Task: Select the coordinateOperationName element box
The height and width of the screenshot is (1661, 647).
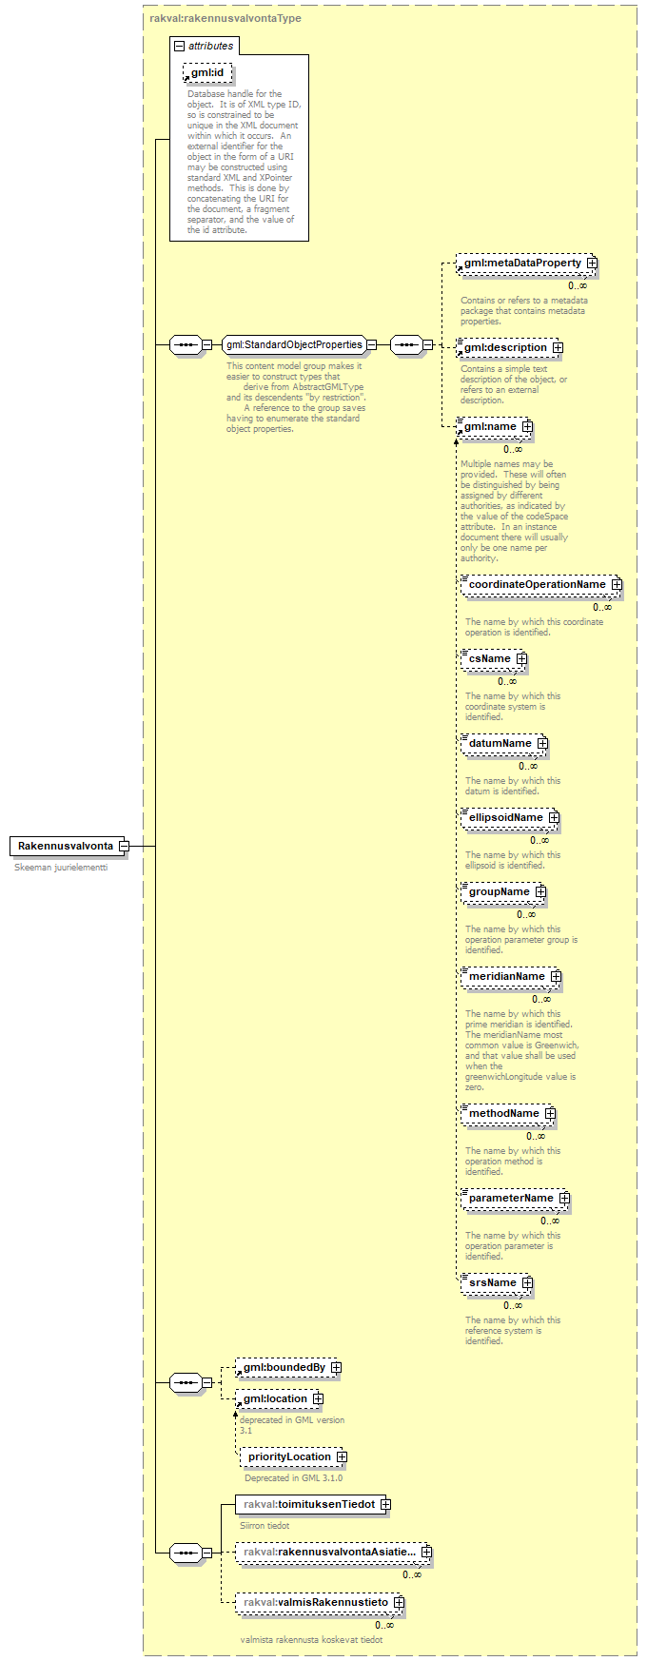Action: pyautogui.click(x=538, y=584)
